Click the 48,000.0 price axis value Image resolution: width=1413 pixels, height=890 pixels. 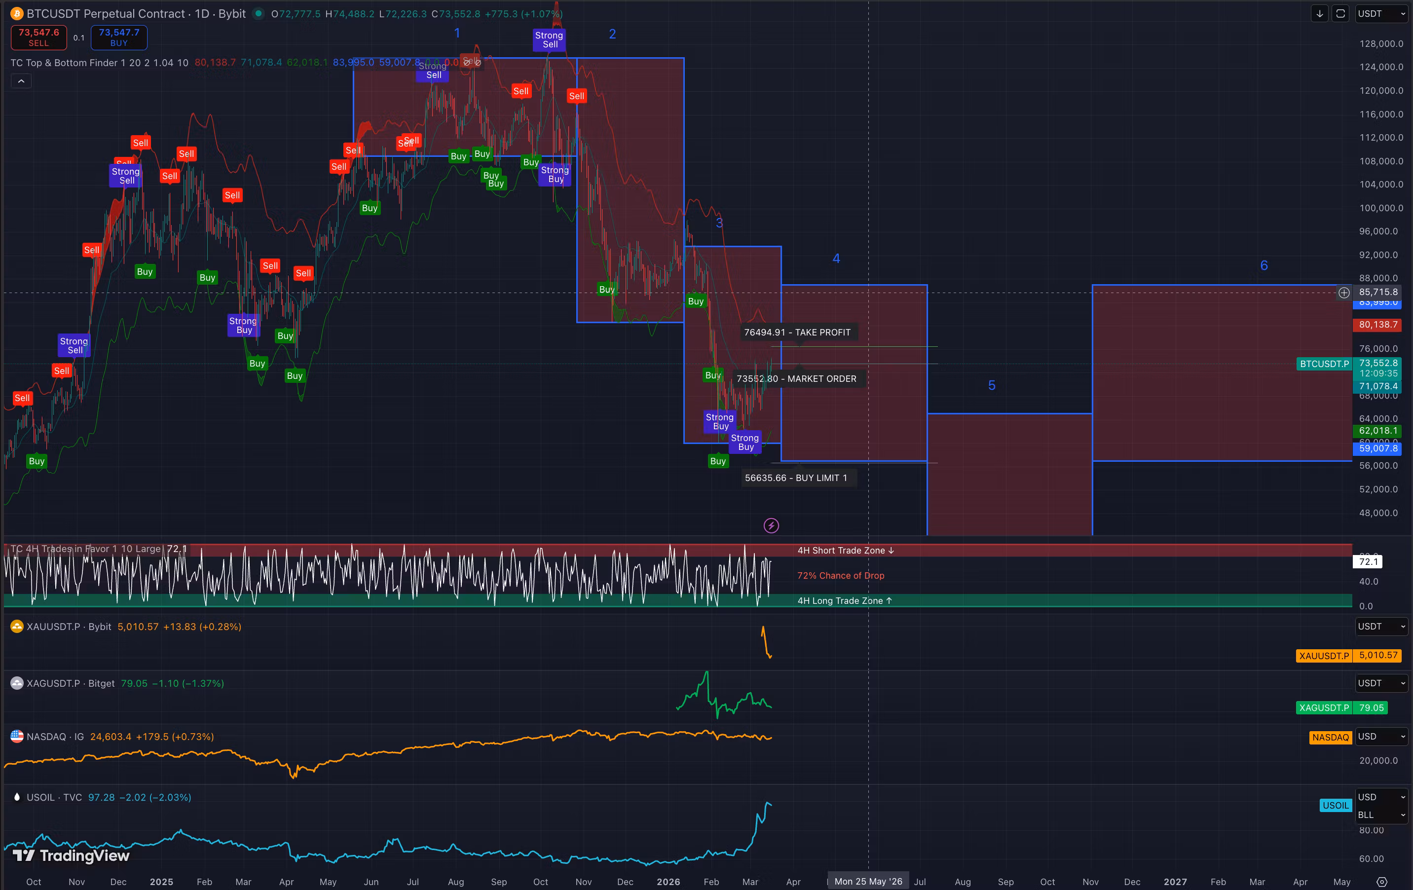click(1379, 513)
